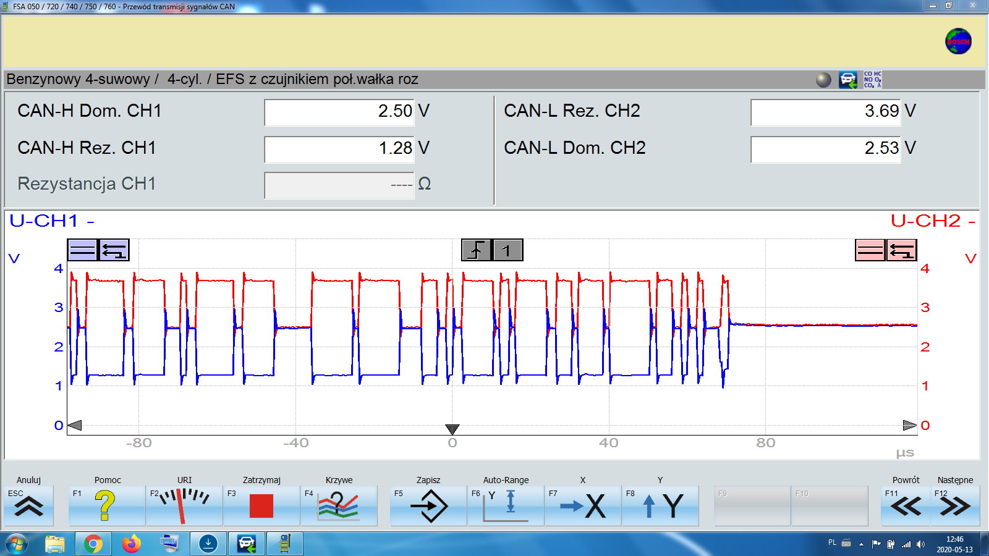Viewport: 989px width, 556px height.
Task: Save measurement with Zapisz F5
Action: click(x=428, y=506)
